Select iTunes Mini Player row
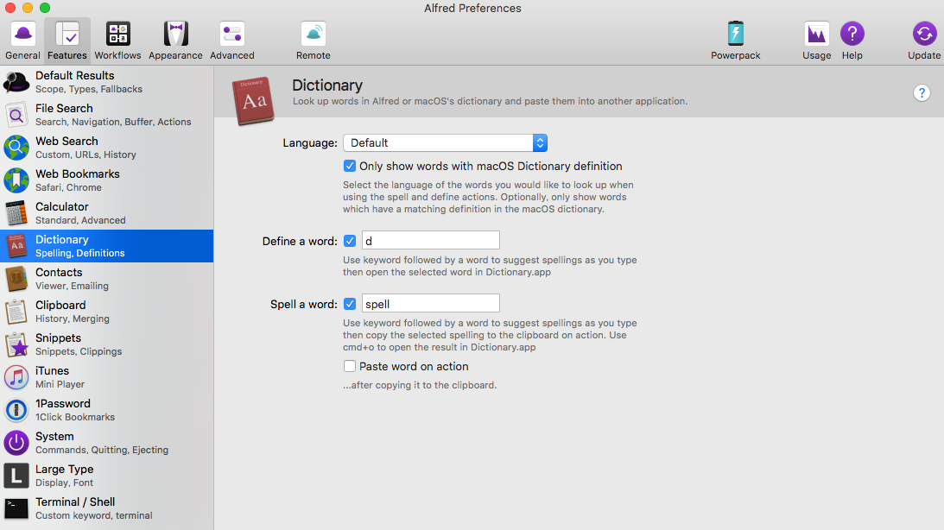This screenshot has height=530, width=944. [x=106, y=376]
